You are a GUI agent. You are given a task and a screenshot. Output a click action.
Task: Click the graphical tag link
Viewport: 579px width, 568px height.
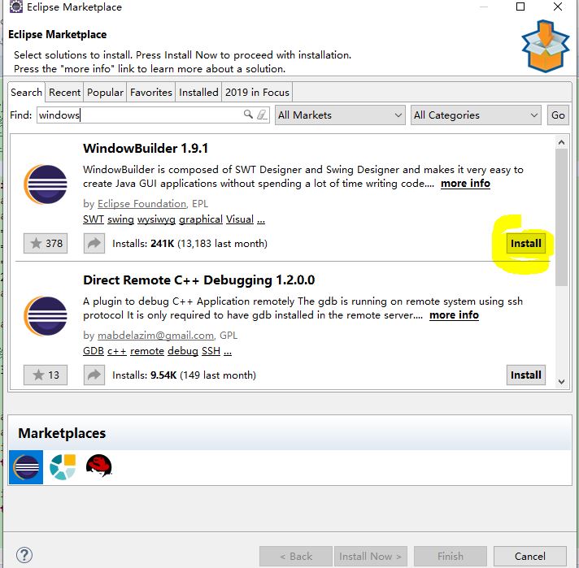coord(201,219)
